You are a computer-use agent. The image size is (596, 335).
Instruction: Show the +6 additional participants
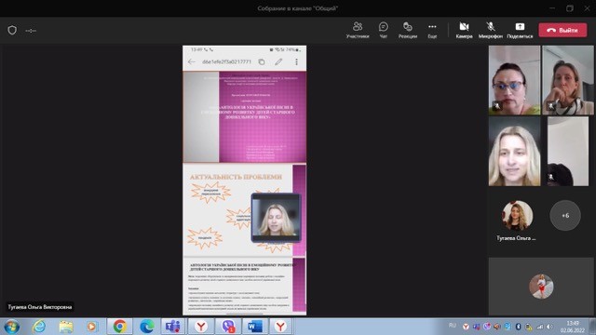pyautogui.click(x=565, y=215)
